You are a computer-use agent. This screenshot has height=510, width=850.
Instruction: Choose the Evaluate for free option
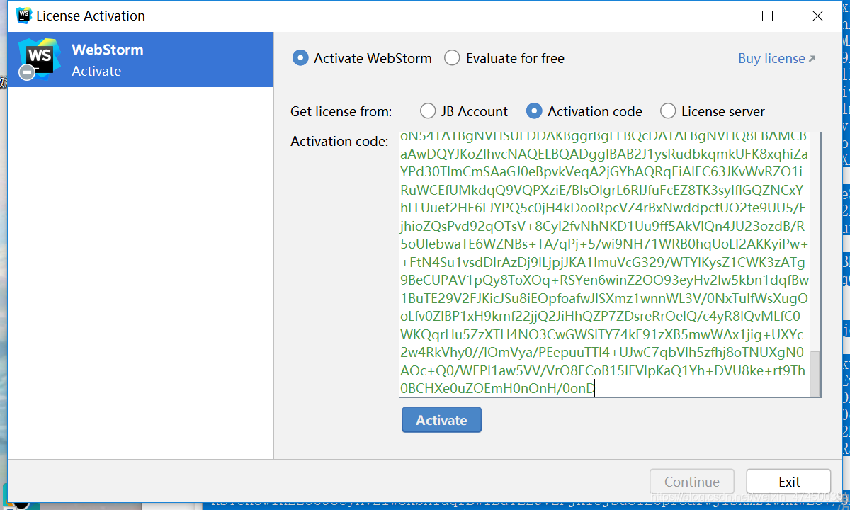tap(504, 58)
